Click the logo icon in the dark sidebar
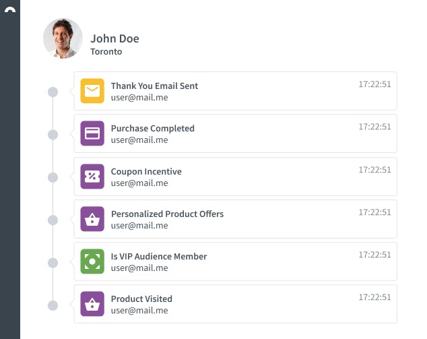Image resolution: width=427 pixels, height=339 pixels. 9,11
